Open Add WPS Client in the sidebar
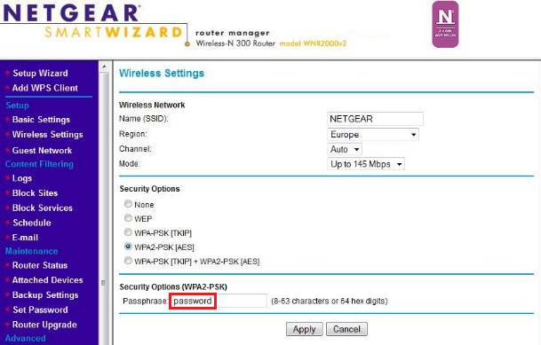Screen dimensions: 541x345 (45, 88)
